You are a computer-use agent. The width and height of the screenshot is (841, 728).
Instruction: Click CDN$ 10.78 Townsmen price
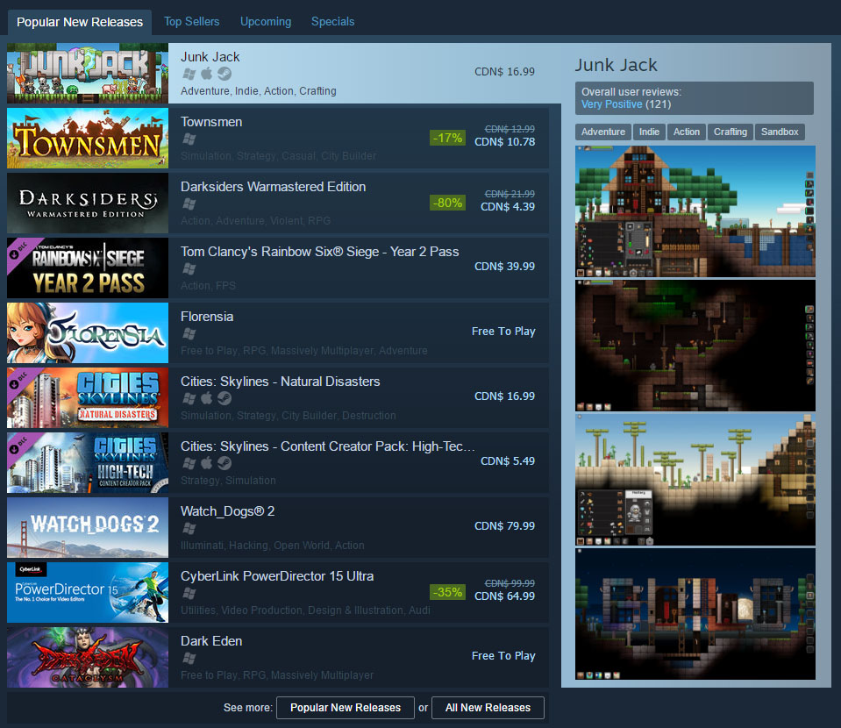504,142
